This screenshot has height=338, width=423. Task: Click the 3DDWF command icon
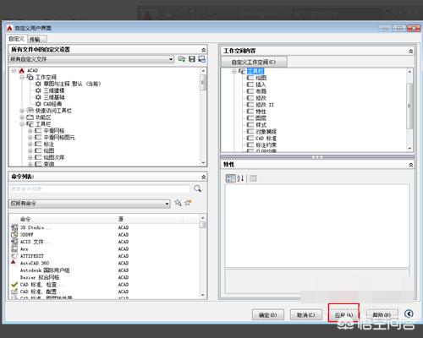pyautogui.click(x=14, y=234)
